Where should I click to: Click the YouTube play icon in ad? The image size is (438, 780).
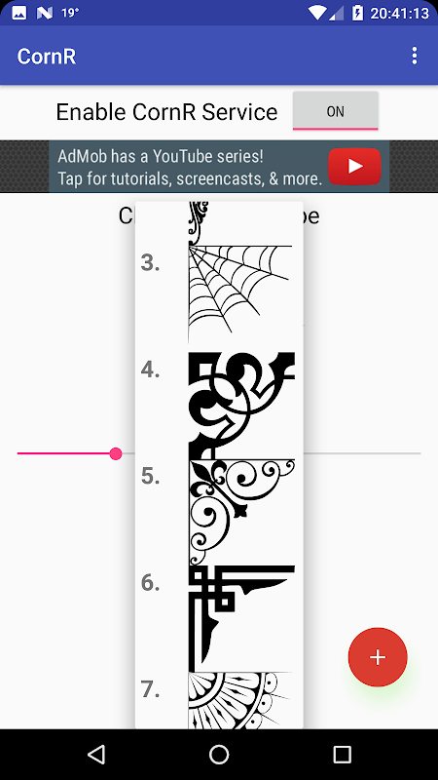[354, 166]
